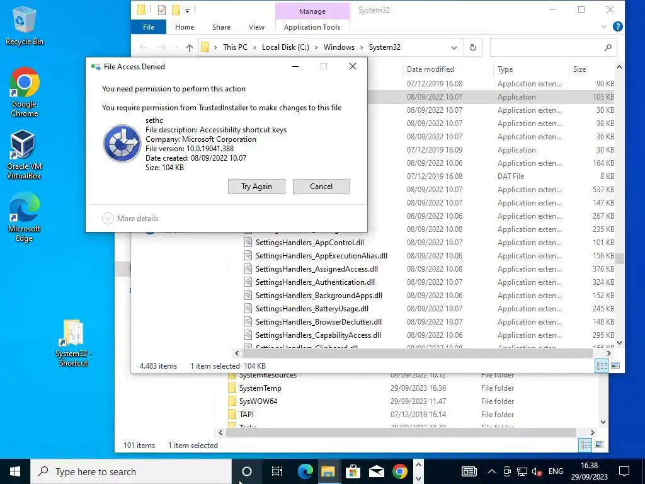Click Try Again in access denied dialog
The image size is (645, 484).
(257, 187)
